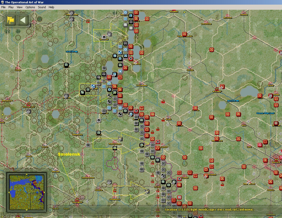The height and width of the screenshot is (218, 282).
Task: Select the blue-white checkered unit counter
Action: [120, 53]
